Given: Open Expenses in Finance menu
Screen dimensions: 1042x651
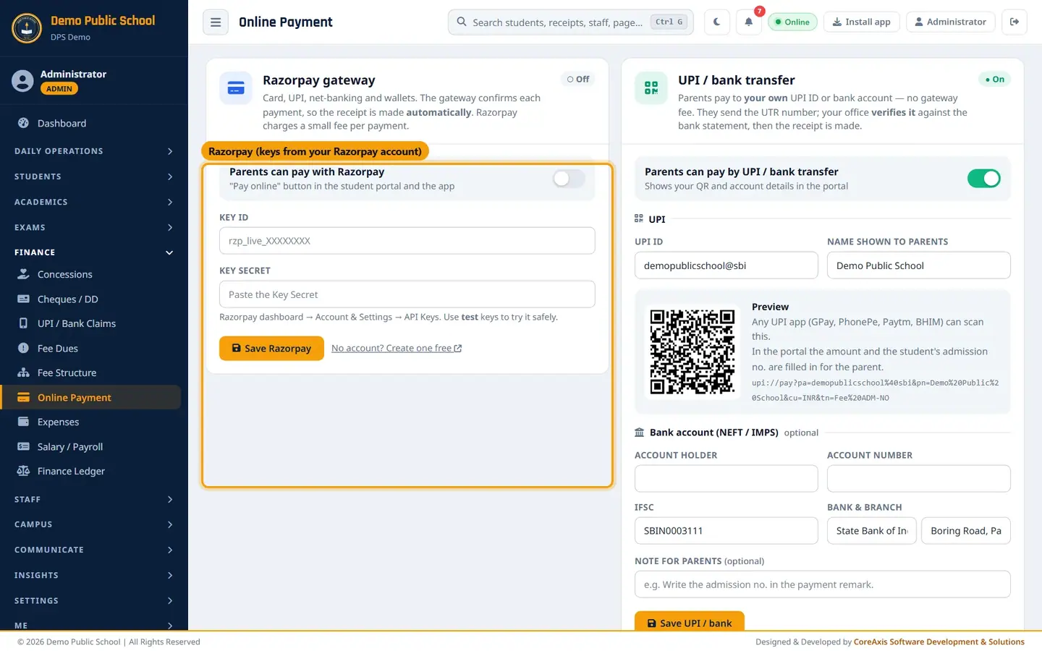Looking at the screenshot, I should click(91, 422).
